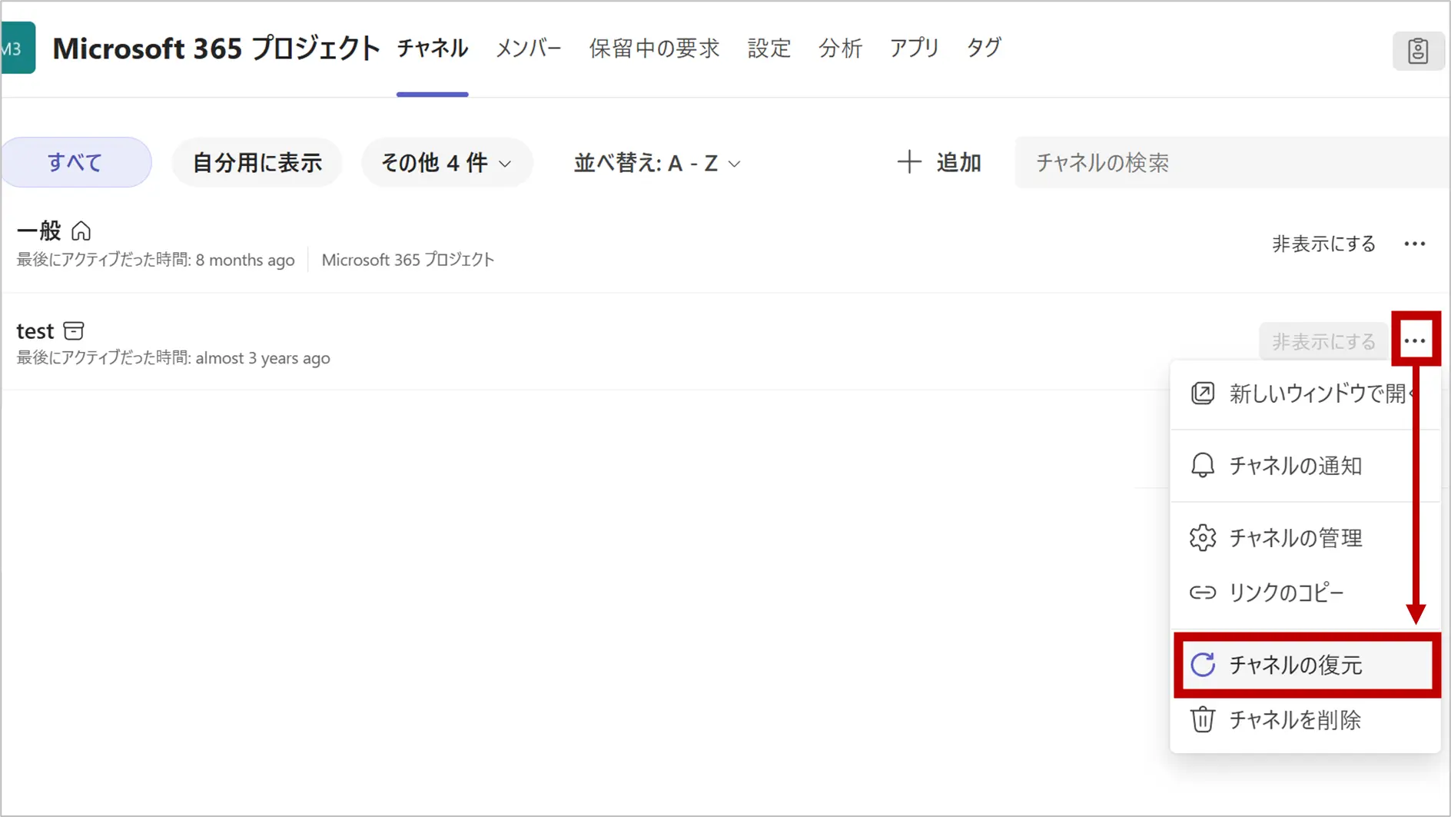
Task: Open more options for 一般 channel
Action: point(1414,244)
